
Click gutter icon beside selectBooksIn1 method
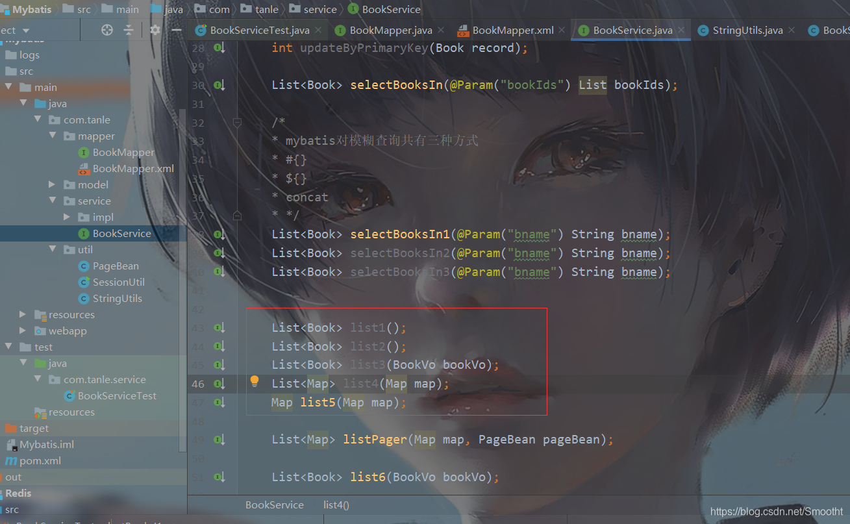tap(219, 234)
